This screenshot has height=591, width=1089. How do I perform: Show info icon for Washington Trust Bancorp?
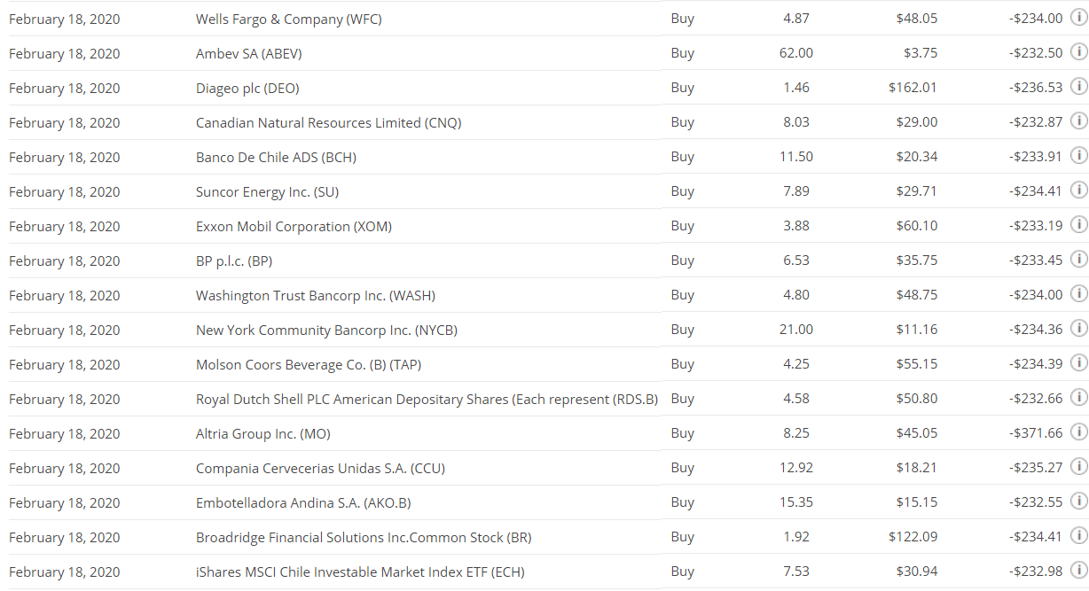click(1079, 293)
